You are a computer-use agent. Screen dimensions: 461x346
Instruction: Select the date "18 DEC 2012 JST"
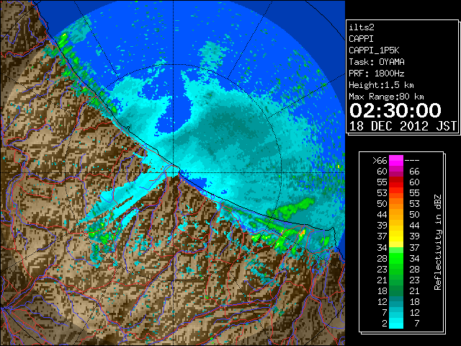pos(403,126)
